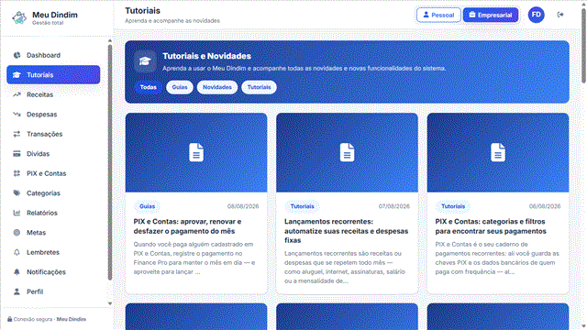Filter tutorials by Guias
This screenshot has height=330, width=587.
pos(180,87)
